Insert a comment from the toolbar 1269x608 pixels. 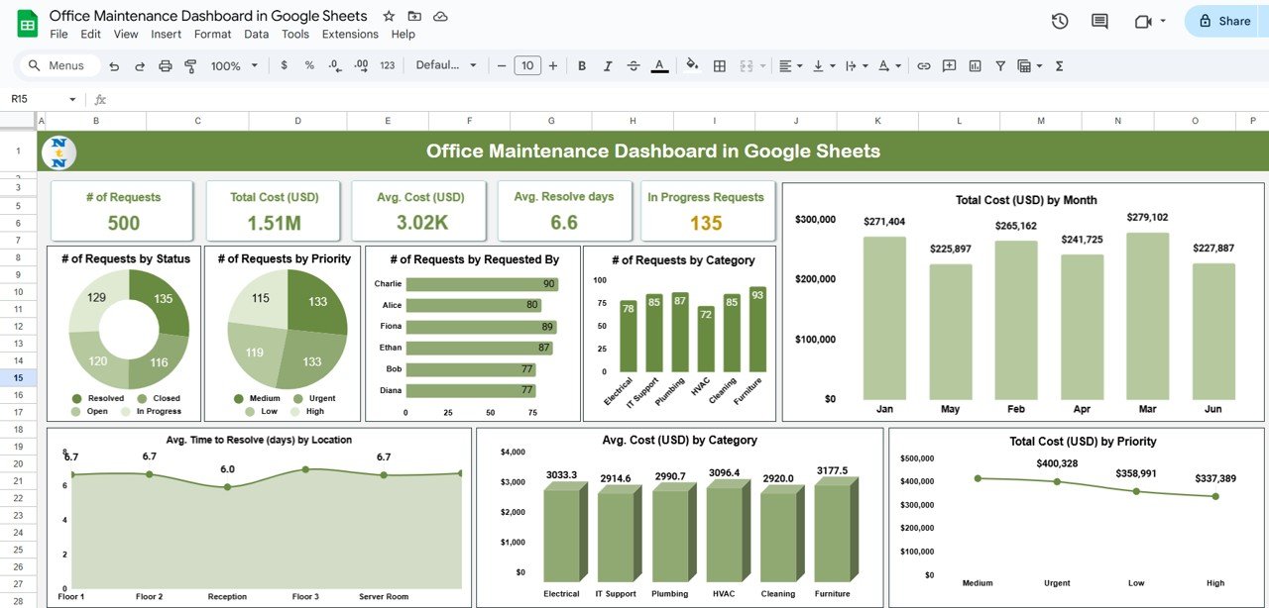pyautogui.click(x=949, y=65)
